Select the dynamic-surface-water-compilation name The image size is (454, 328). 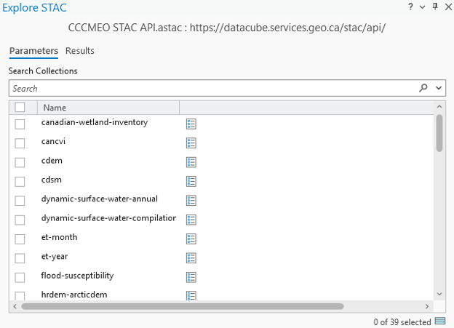(108, 218)
